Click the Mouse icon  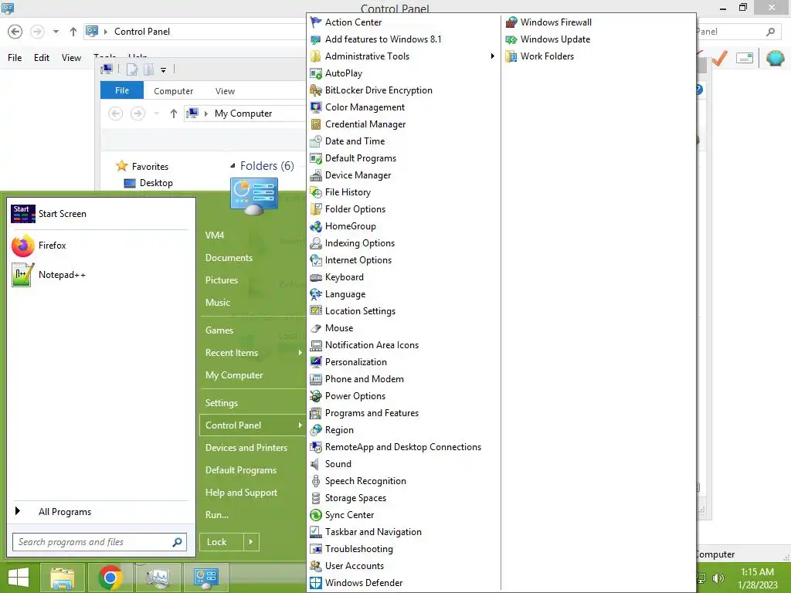316,327
